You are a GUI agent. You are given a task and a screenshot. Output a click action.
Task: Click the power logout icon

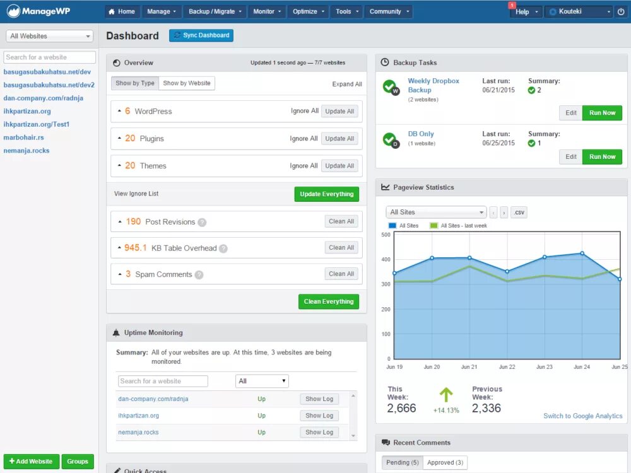tap(621, 11)
